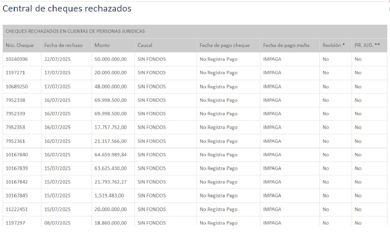Click rejection date 22/07/2025
Screen dimensions: 390x239
tap(57, 59)
